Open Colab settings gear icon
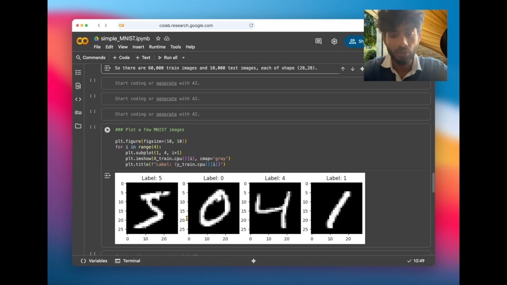The width and height of the screenshot is (507, 285). click(x=334, y=41)
